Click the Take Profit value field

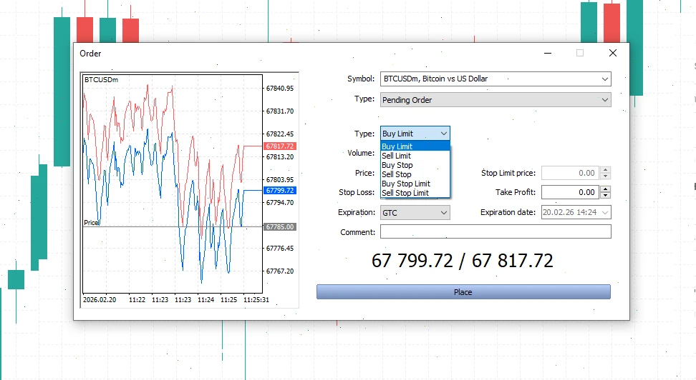point(571,192)
